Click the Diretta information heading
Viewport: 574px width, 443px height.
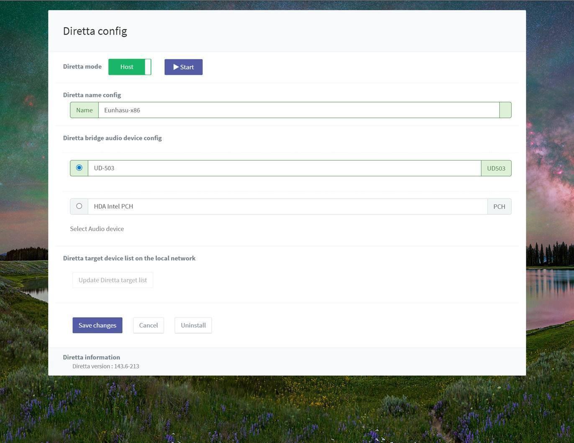click(91, 357)
